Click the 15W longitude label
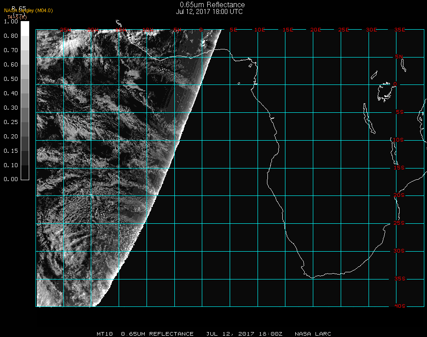 coord(120,30)
